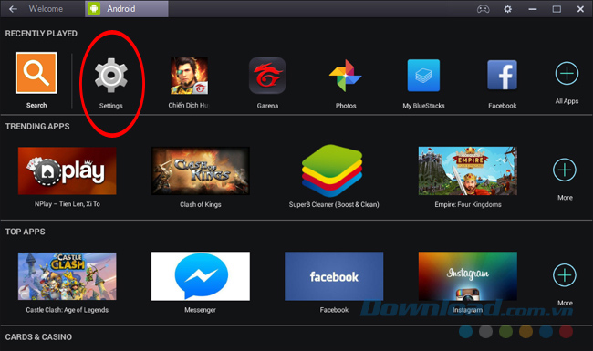Open Instagram in Top Apps
Image resolution: width=593 pixels, height=351 pixels.
468,276
